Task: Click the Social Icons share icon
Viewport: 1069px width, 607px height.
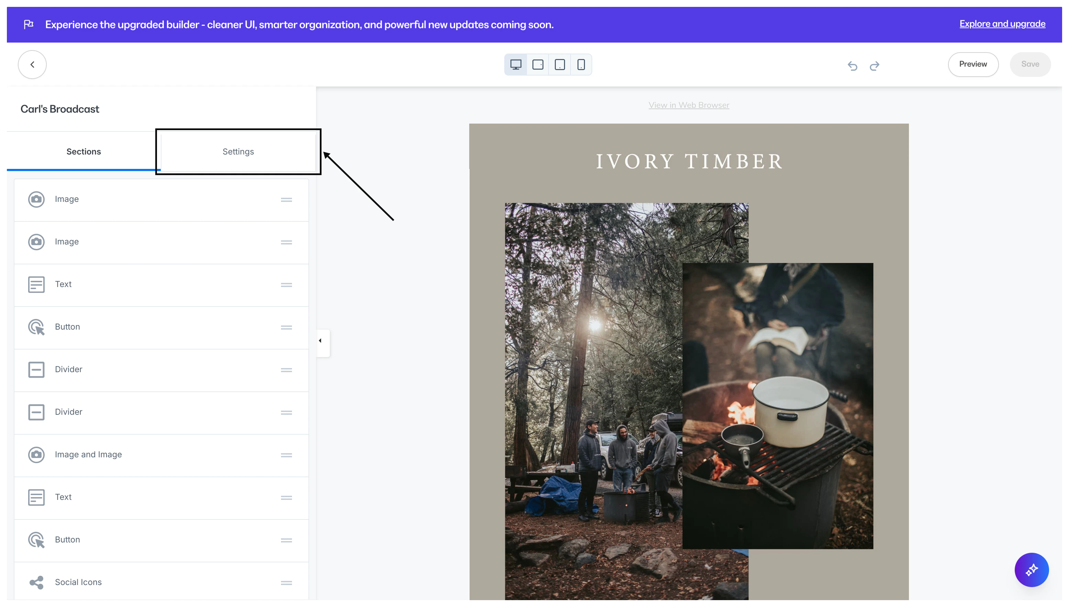Action: [x=36, y=582]
